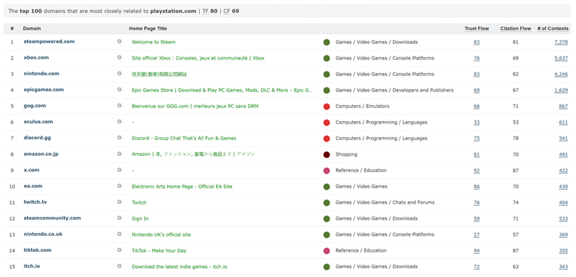Sort by the Citation Flow column header
This screenshot has height=277, width=576.
pyautogui.click(x=516, y=29)
